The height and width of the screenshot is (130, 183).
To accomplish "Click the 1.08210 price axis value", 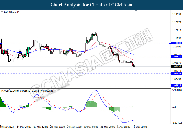I will pyautogui.click(x=176, y=71).
